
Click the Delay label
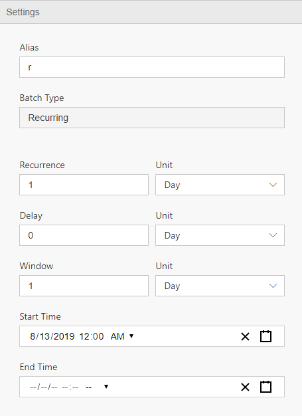pyautogui.click(x=31, y=216)
